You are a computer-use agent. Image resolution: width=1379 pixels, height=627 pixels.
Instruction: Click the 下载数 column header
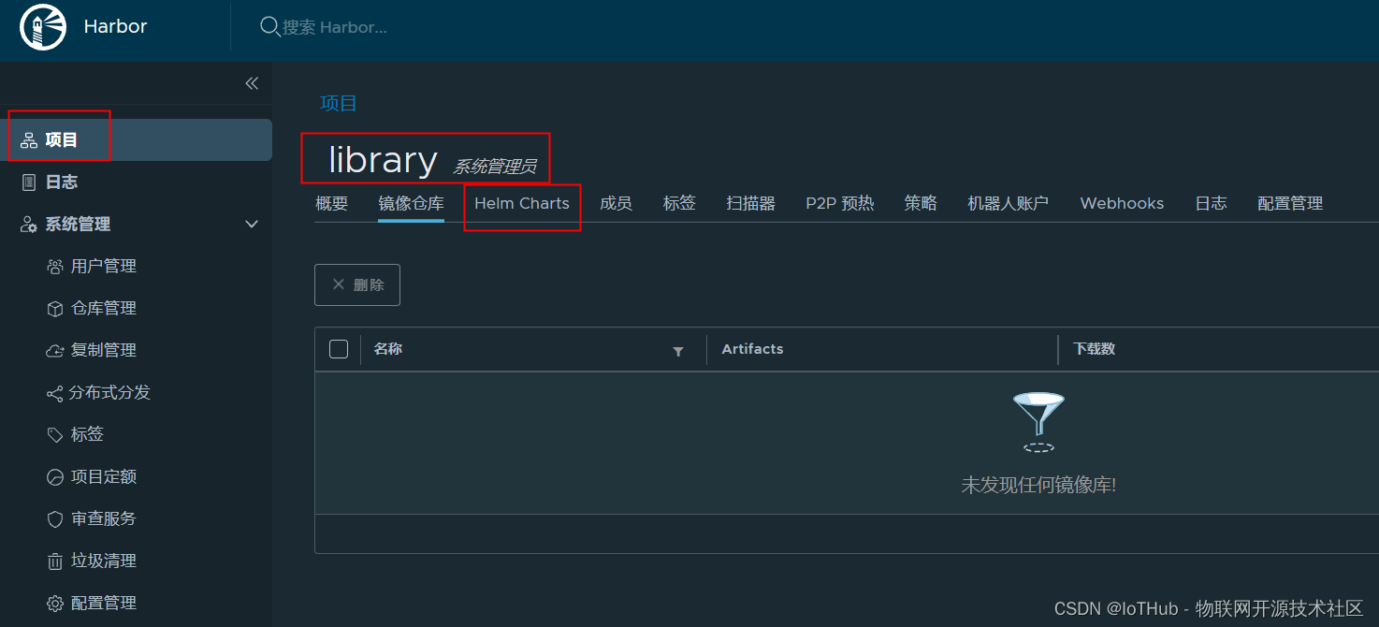pos(1095,349)
